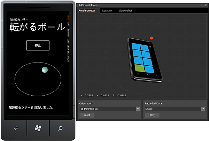Click the 加速度センサー app header text
This screenshot has height=141, width=209.
pos(19,20)
